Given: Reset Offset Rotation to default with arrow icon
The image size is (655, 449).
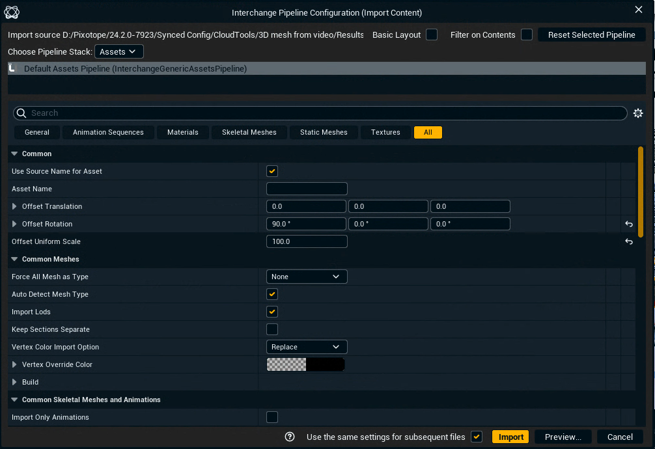Looking at the screenshot, I should (x=629, y=224).
